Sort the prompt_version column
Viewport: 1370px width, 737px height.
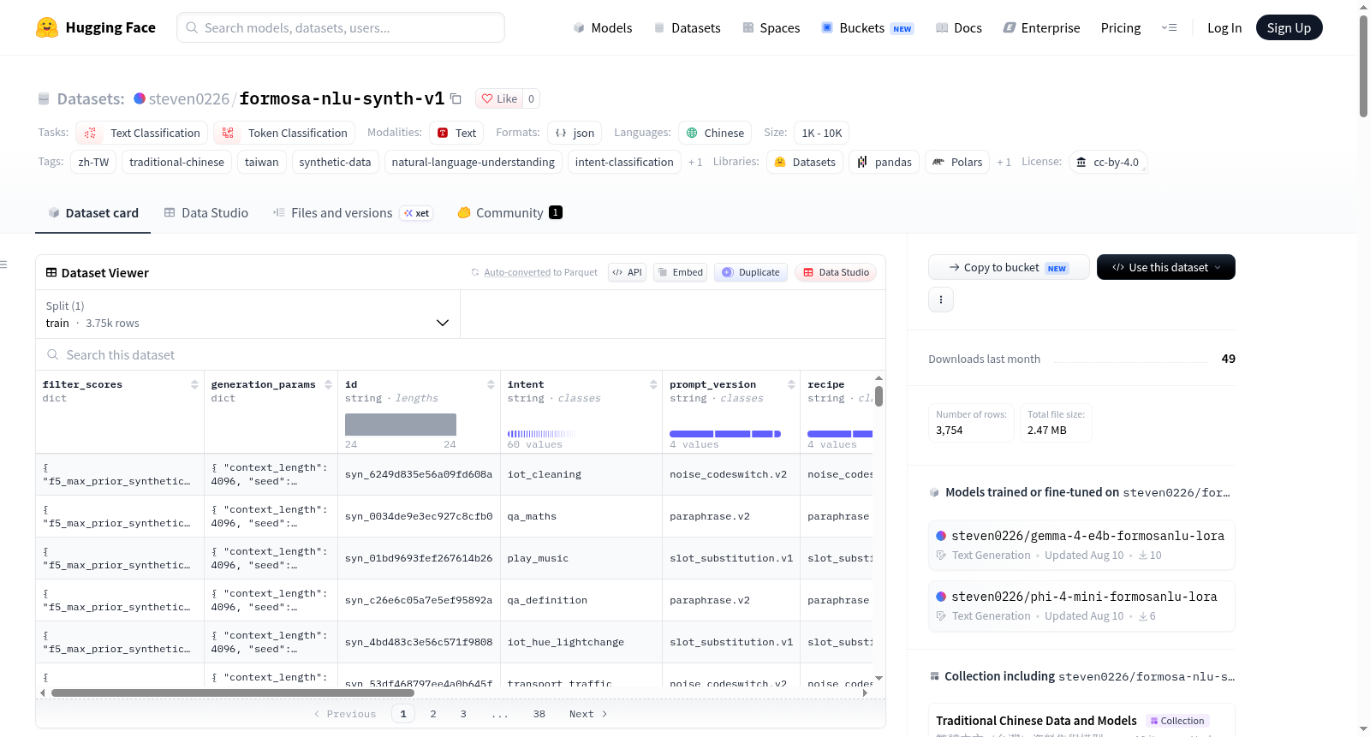(791, 384)
